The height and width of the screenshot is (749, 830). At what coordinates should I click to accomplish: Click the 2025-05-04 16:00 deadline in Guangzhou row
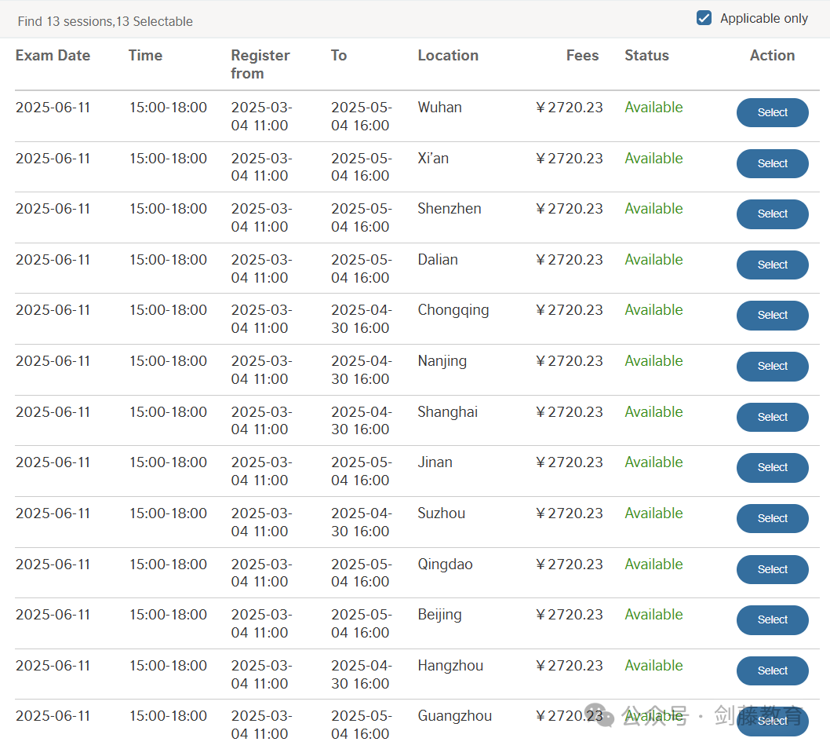pos(362,725)
